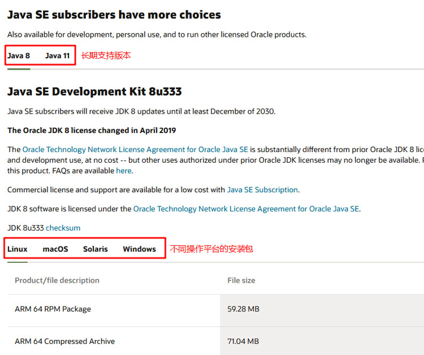Screen dimensions: 424x355
Task: Click the red '不同操作平台的安装包' annotation
Action: (211, 249)
